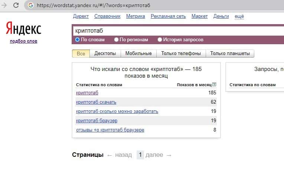Click the криптотаб search field
Image resolution: width=284 pixels, height=175 pixels.
[179, 31]
